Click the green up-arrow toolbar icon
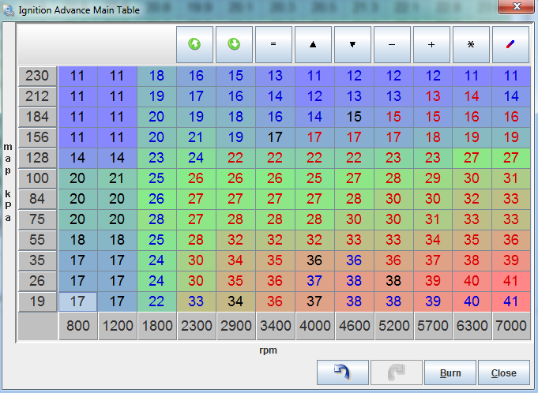538x393 pixels. pos(195,44)
